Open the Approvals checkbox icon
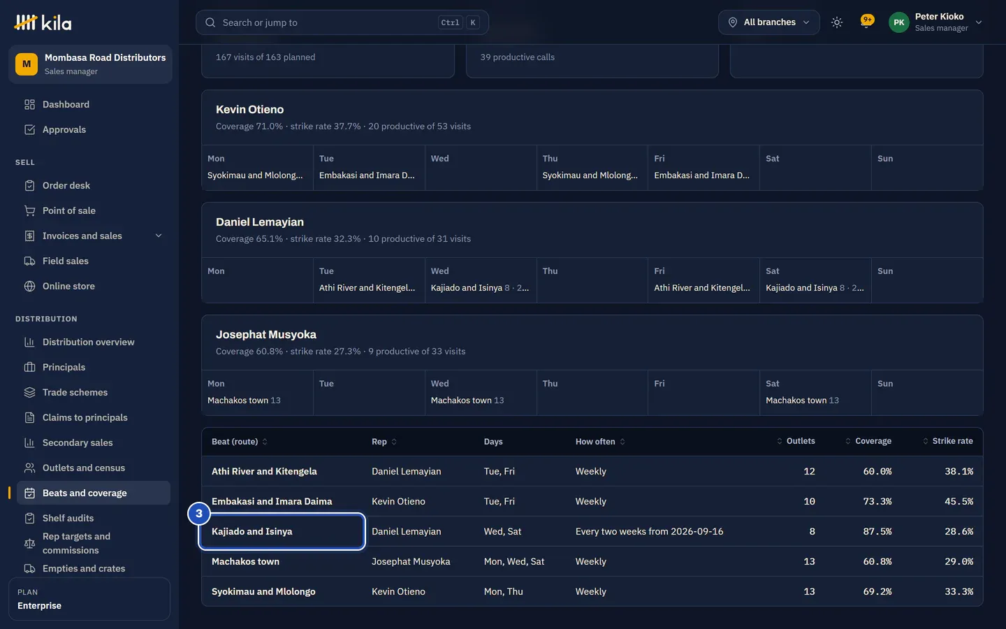 [x=29, y=129]
